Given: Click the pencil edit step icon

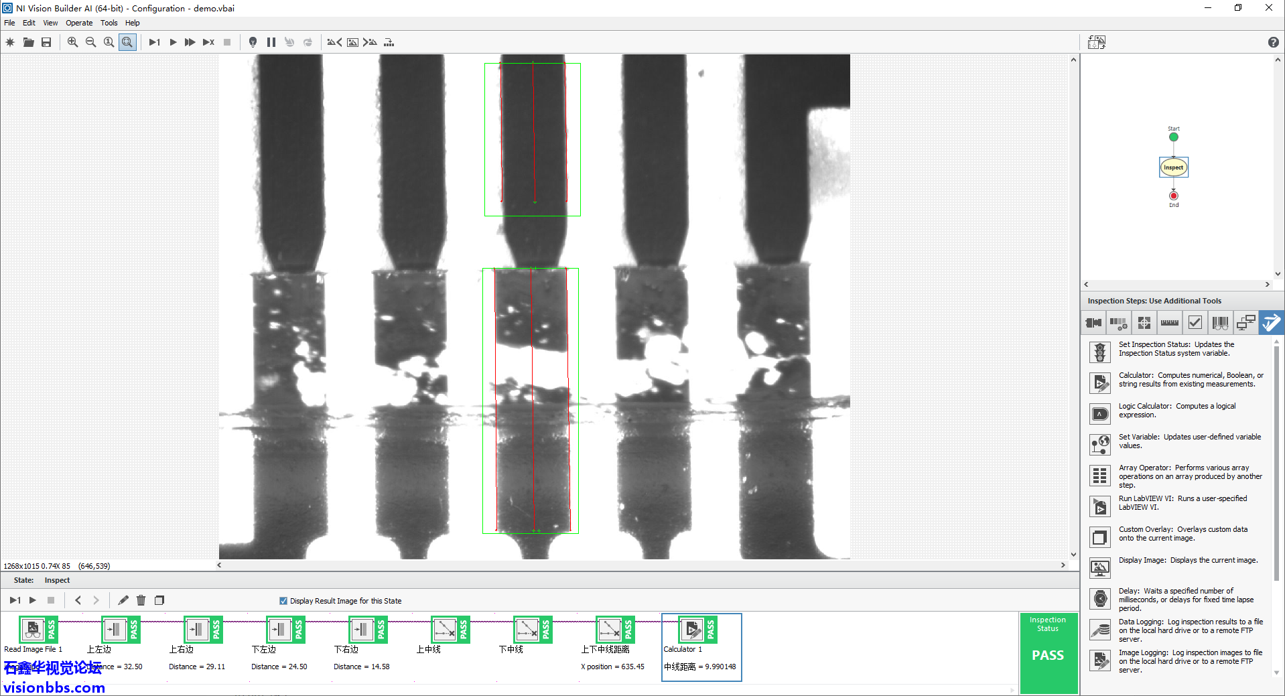Looking at the screenshot, I should pos(123,600).
